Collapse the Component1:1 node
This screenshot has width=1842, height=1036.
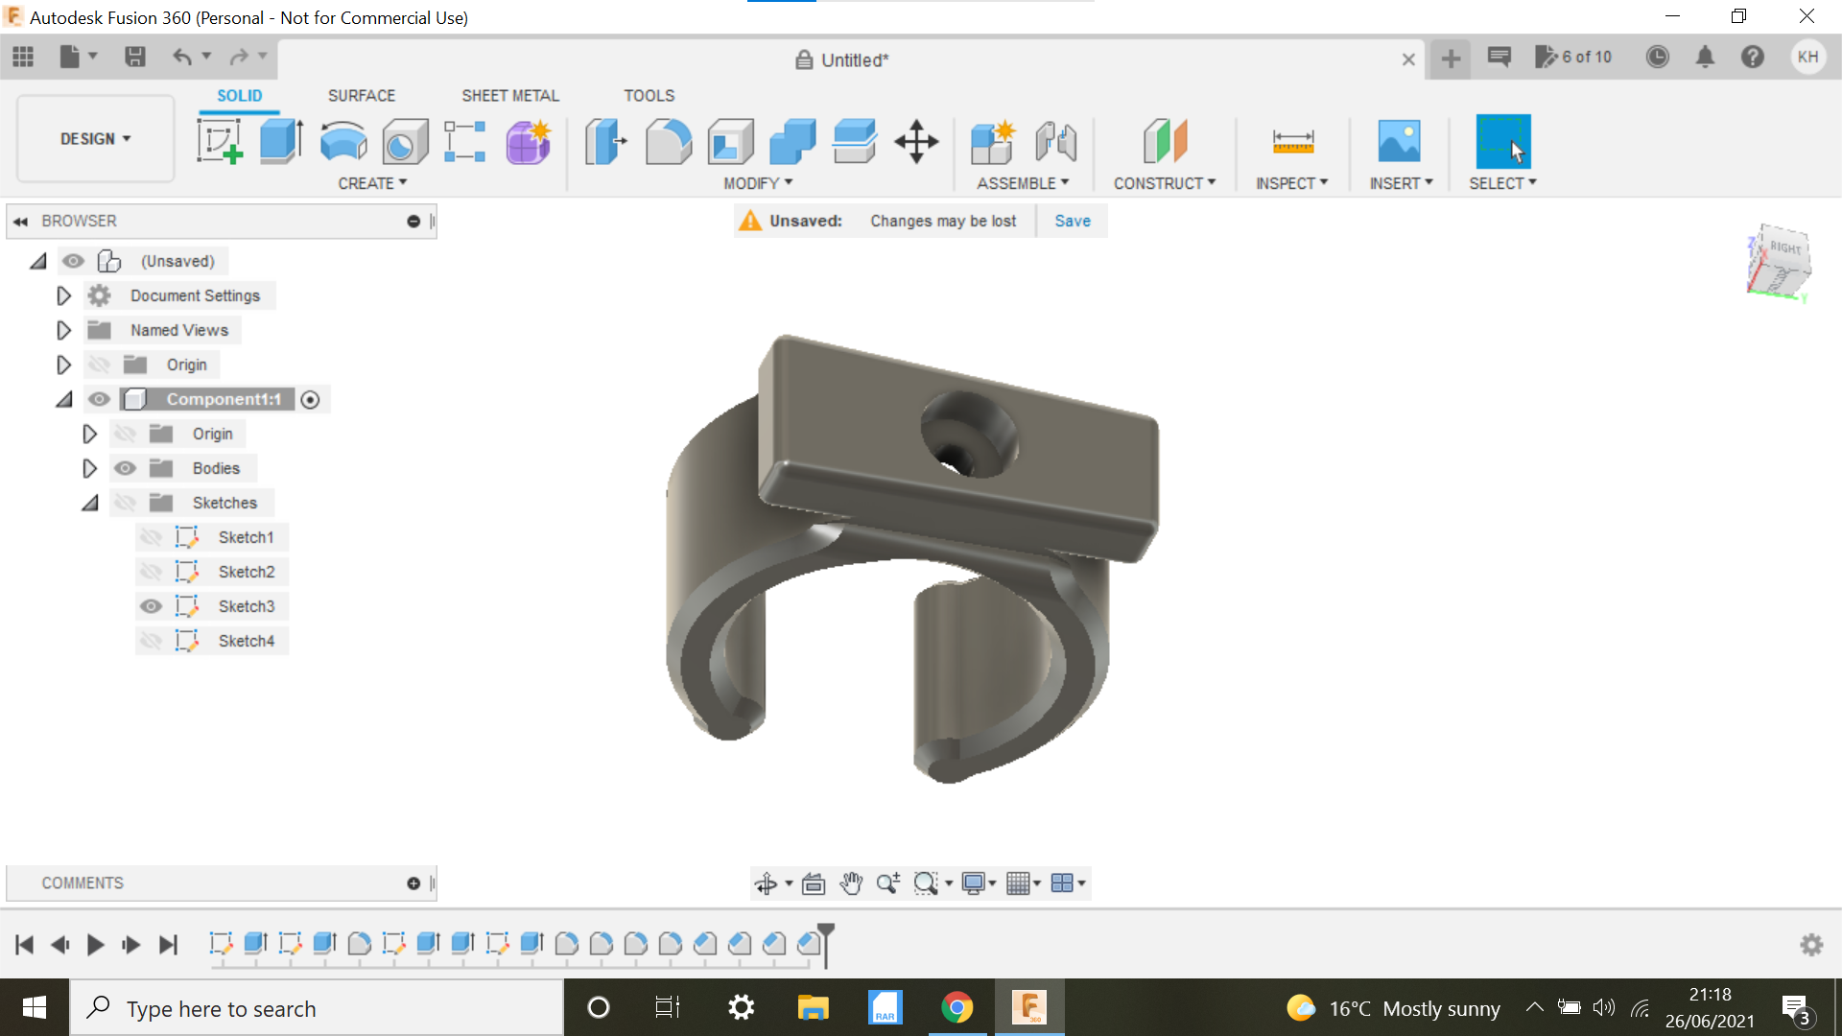[64, 399]
